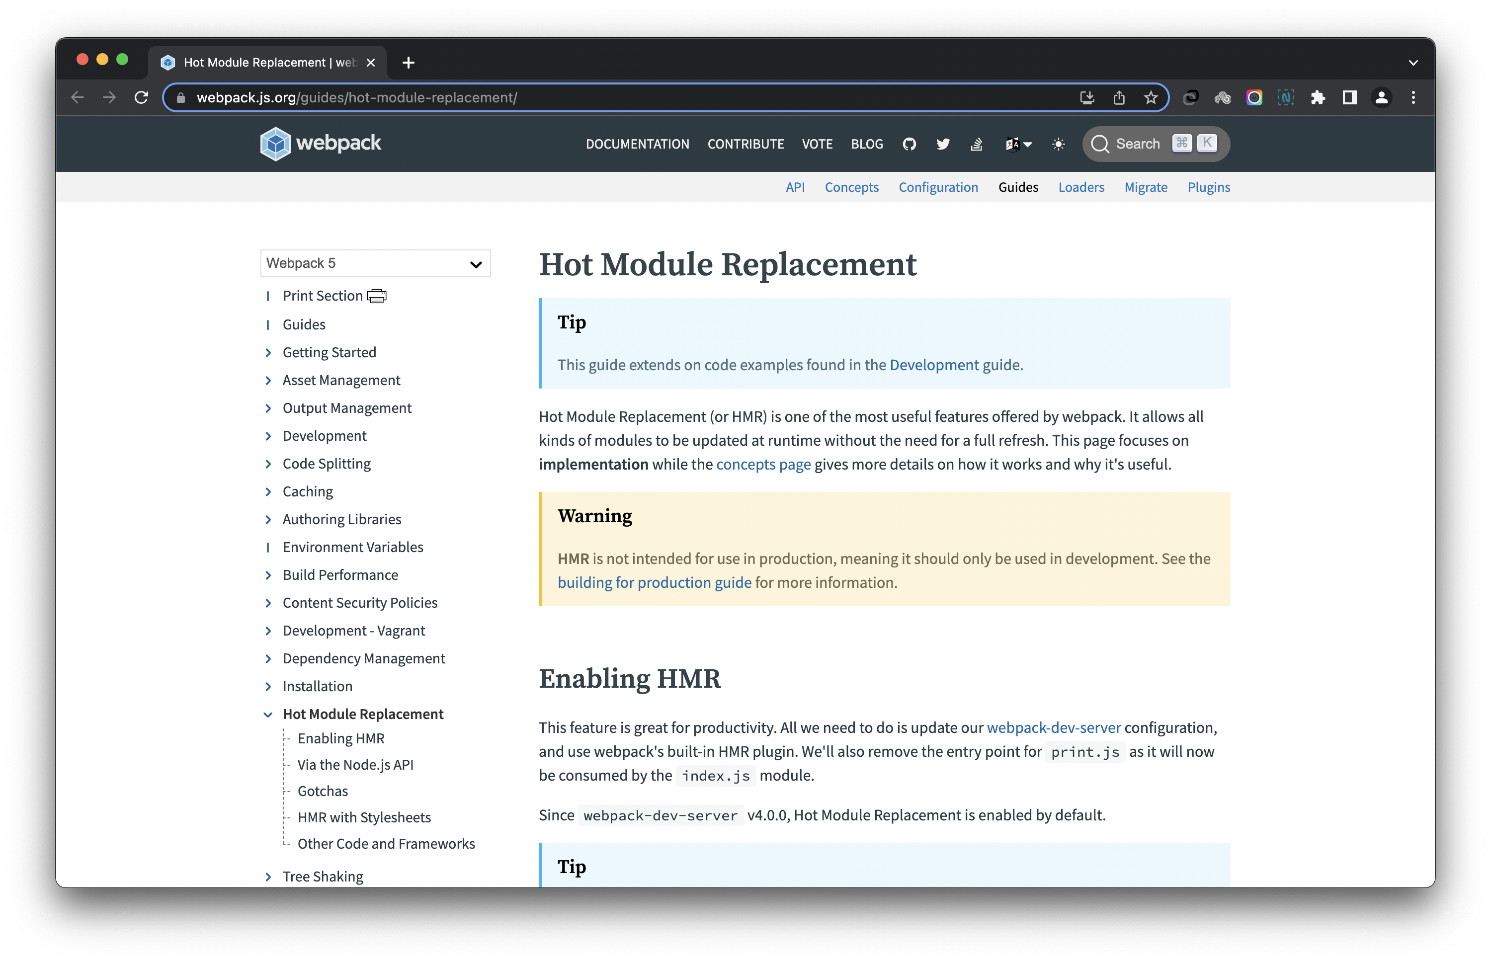The image size is (1491, 961).
Task: Select Gotchas in sidebar subsection list
Action: (323, 791)
